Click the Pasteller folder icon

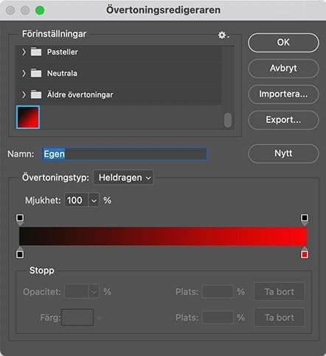pyautogui.click(x=36, y=52)
